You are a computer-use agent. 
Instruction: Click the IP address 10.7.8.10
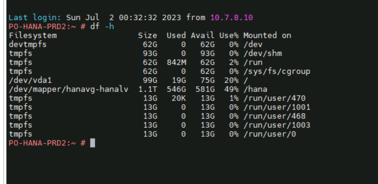point(232,18)
